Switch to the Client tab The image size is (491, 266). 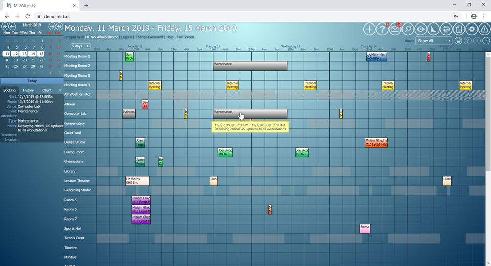point(47,90)
